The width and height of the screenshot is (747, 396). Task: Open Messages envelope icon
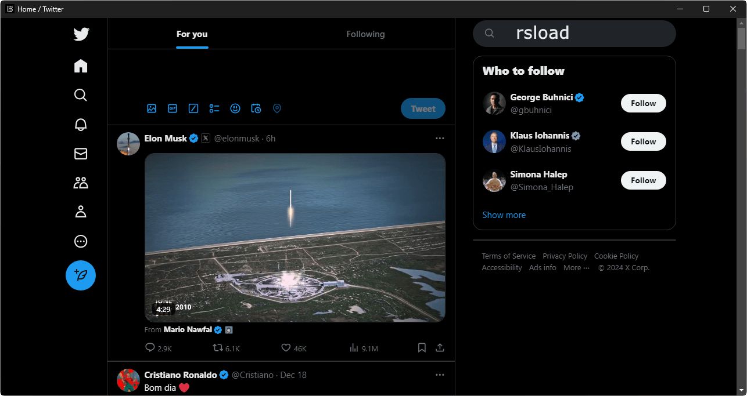81,154
